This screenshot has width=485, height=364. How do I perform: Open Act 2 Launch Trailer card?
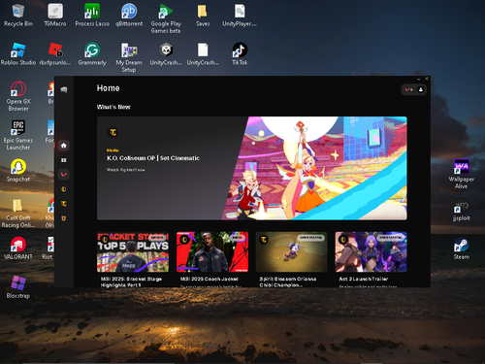point(371,251)
